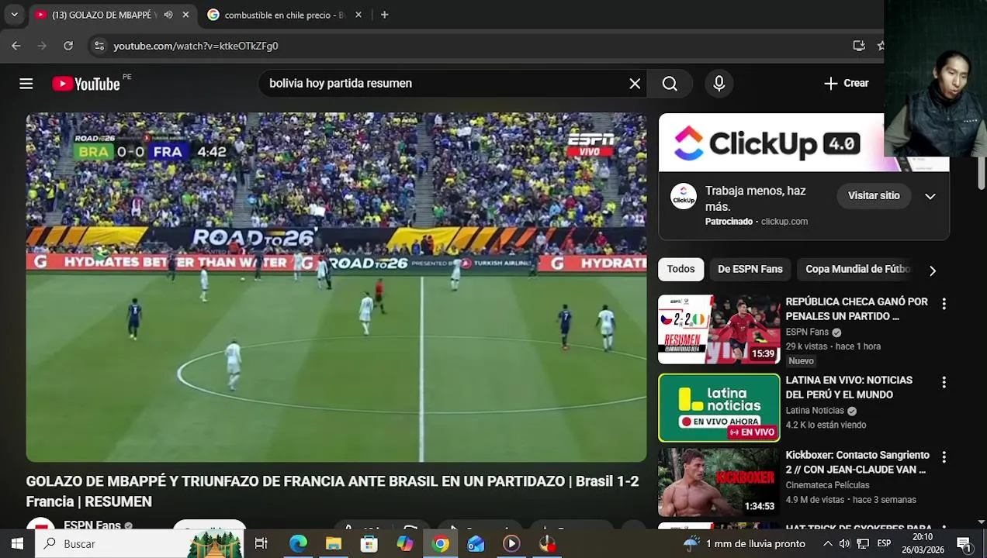The height and width of the screenshot is (558, 987).
Task: Open the clickup.com sponsored link
Action: 784,222
